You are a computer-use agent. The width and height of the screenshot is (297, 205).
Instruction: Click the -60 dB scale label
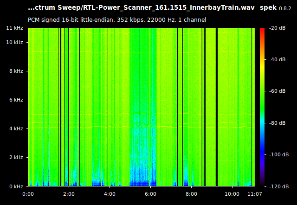point(278,91)
